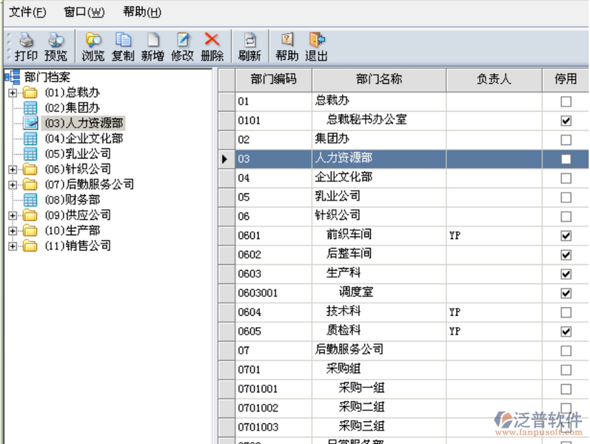The height and width of the screenshot is (444, 590).
Task: Open Print Preview (预览) from toolbar
Action: point(56,41)
